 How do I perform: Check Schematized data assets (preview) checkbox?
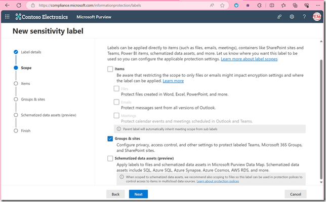110,158
